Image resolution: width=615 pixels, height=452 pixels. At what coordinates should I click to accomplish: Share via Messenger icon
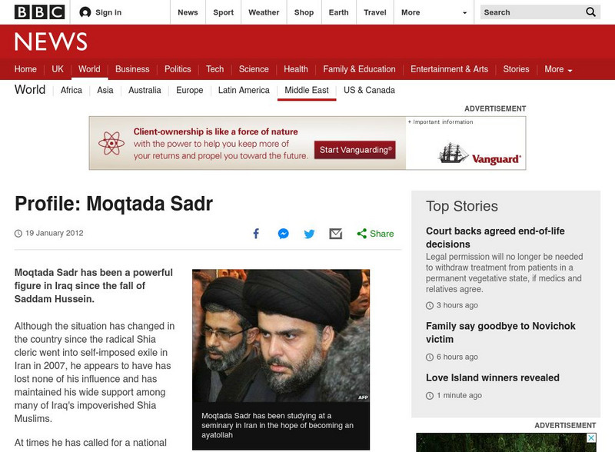point(283,234)
